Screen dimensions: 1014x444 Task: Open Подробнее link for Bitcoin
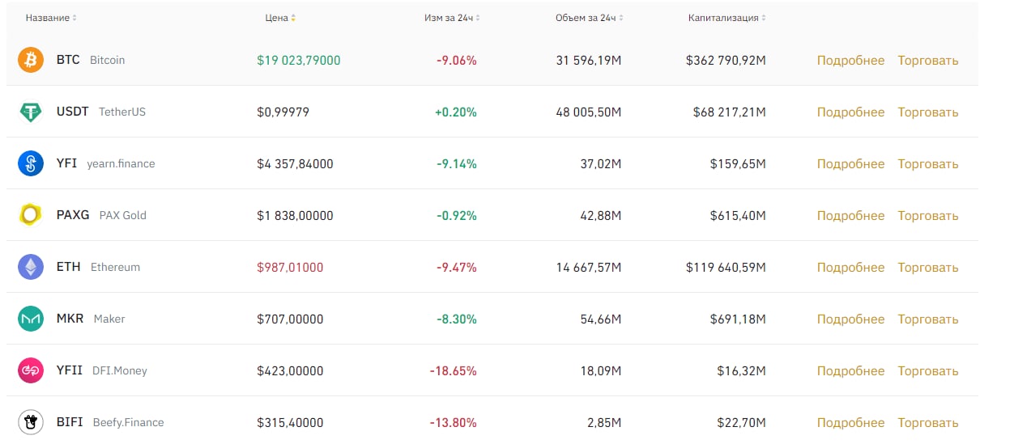tap(850, 61)
